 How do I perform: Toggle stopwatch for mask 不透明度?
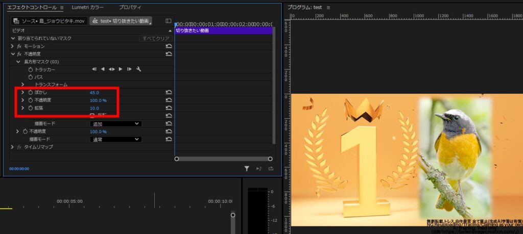tap(30, 100)
